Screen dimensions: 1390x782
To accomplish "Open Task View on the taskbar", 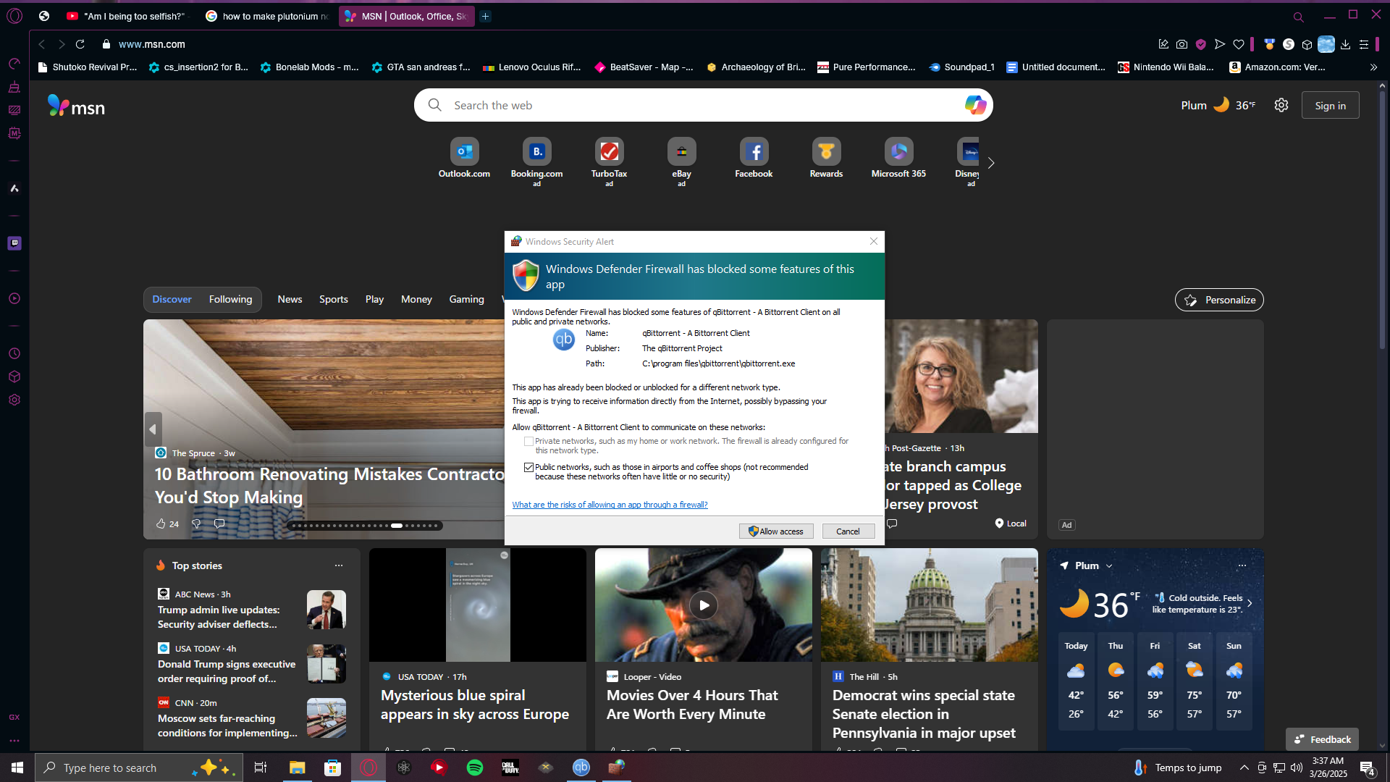I will coord(260,768).
